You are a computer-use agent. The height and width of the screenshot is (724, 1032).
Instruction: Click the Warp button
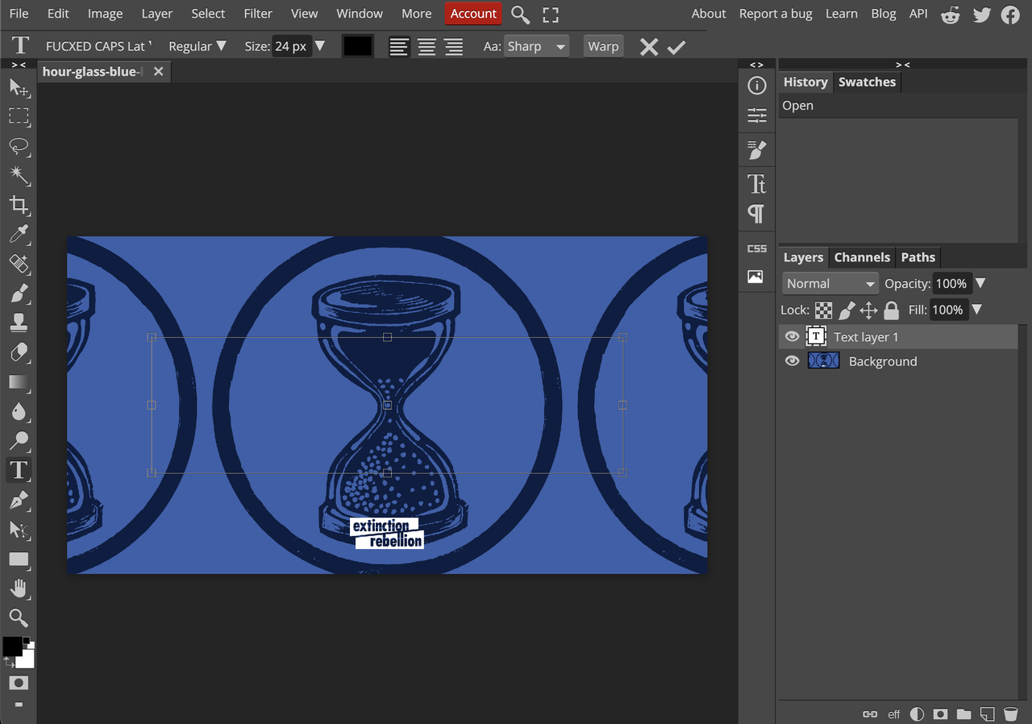pyautogui.click(x=603, y=47)
